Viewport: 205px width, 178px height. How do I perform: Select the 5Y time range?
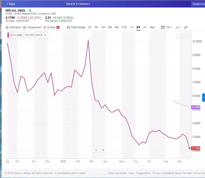pyautogui.click(x=145, y=27)
